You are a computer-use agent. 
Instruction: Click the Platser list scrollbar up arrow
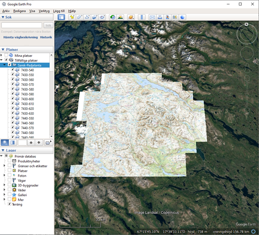[x=51, y=55]
